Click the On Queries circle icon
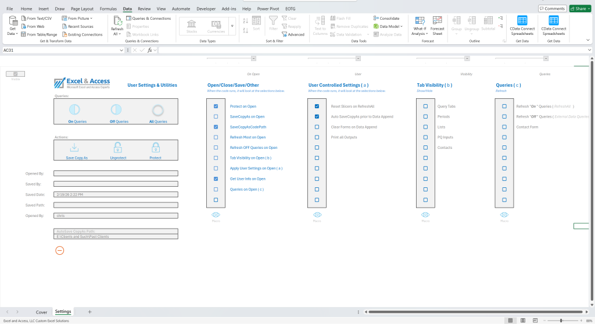Screen dimensions: 595x324 pyautogui.click(x=74, y=110)
